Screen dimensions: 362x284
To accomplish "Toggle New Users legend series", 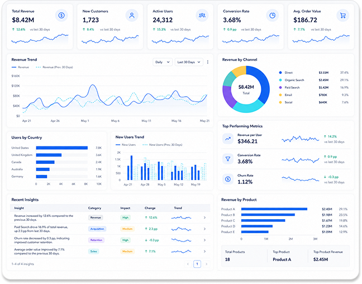I will point(126,145).
